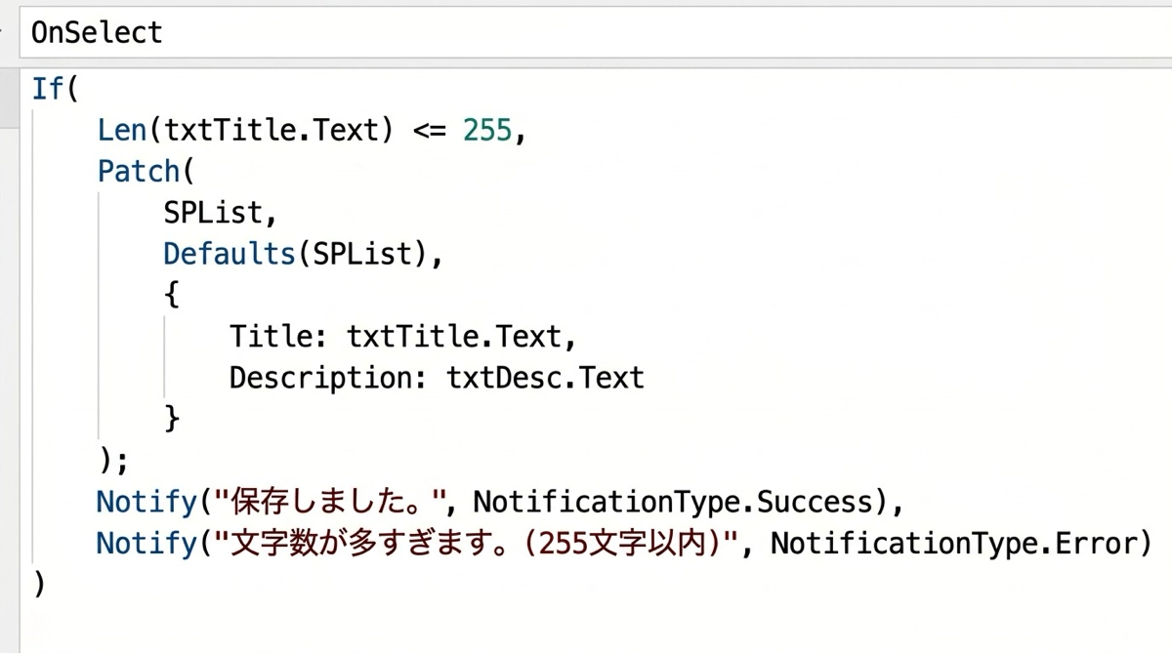Screen dimensions: 1172x653
Task: Click the number 255 in the Len condition
Action: tap(486, 130)
